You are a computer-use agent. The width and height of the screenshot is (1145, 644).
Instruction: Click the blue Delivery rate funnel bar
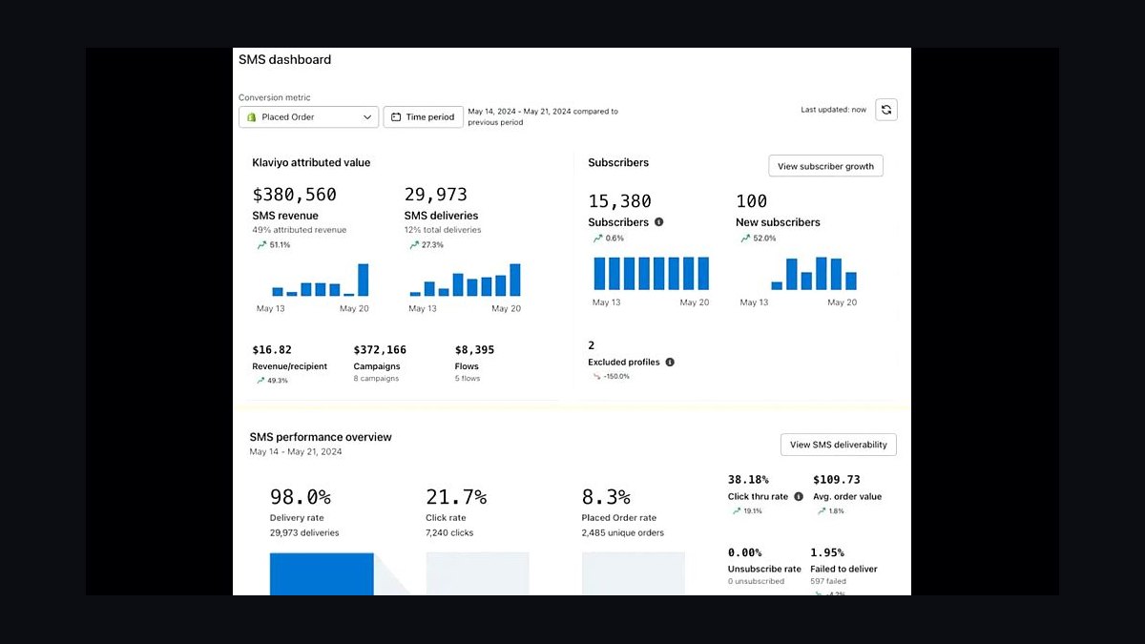pyautogui.click(x=322, y=573)
